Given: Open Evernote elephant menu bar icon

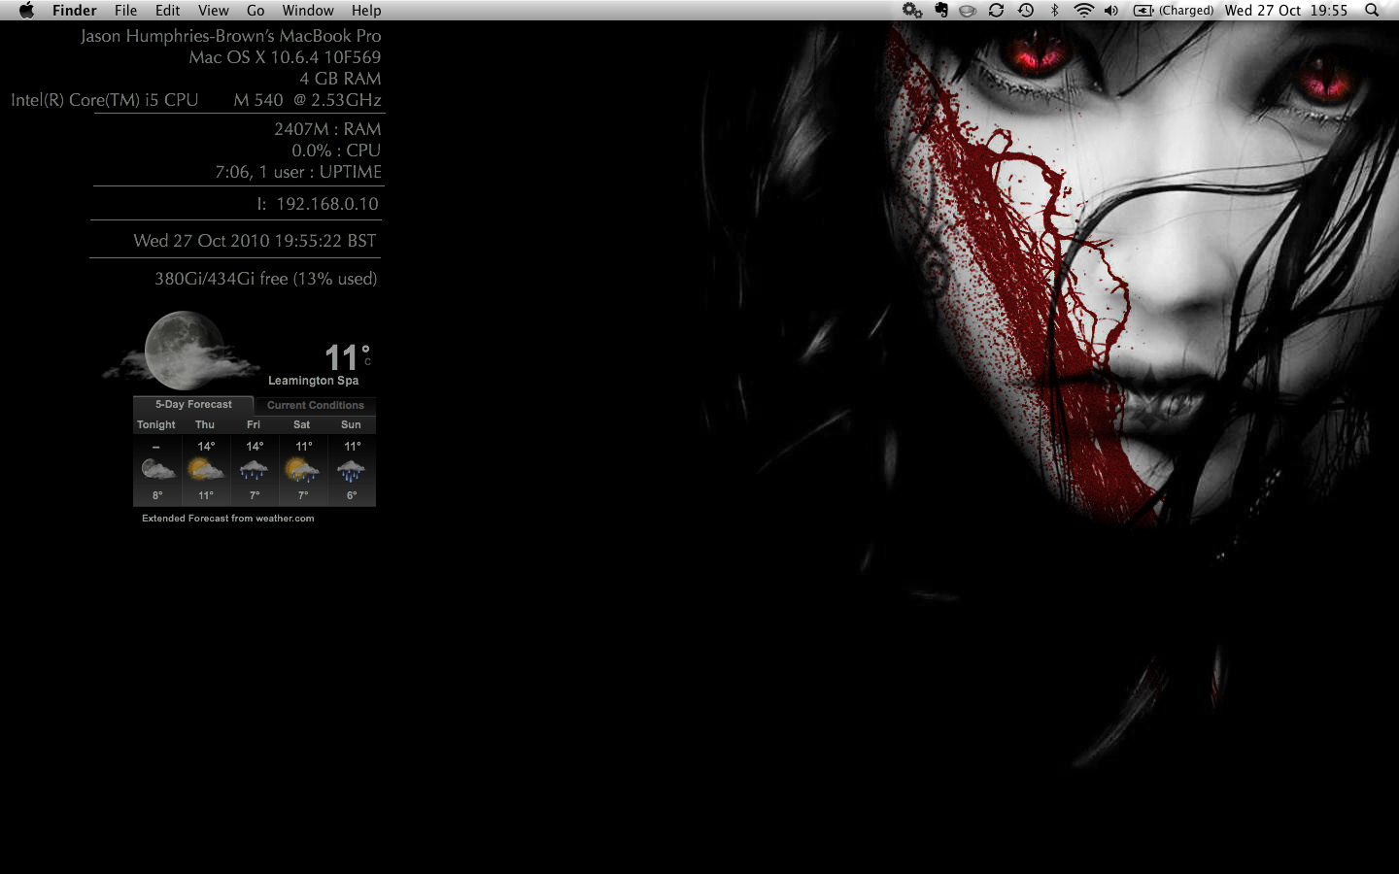Looking at the screenshot, I should (940, 10).
